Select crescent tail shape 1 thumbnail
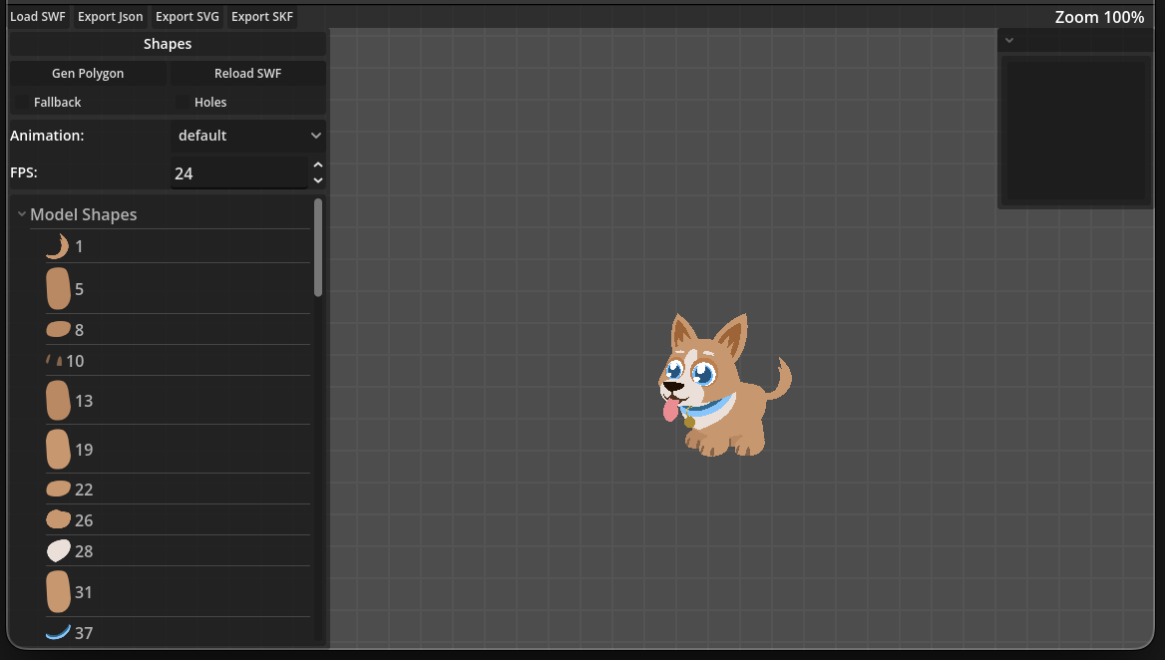The image size is (1165, 660). point(57,246)
